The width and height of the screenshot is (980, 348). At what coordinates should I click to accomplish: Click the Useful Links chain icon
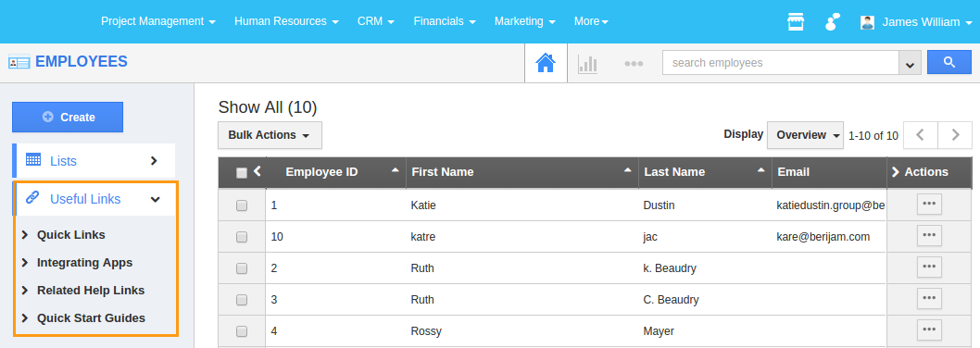click(32, 198)
